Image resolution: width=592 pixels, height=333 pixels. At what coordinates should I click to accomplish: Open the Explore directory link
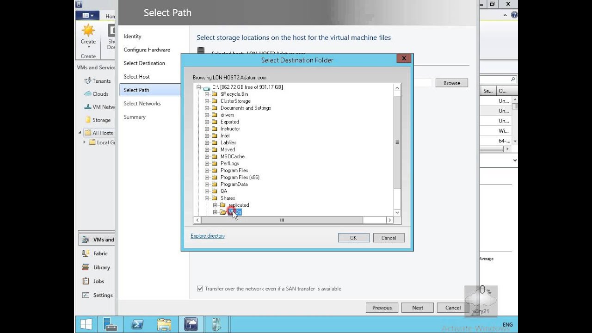(208, 236)
